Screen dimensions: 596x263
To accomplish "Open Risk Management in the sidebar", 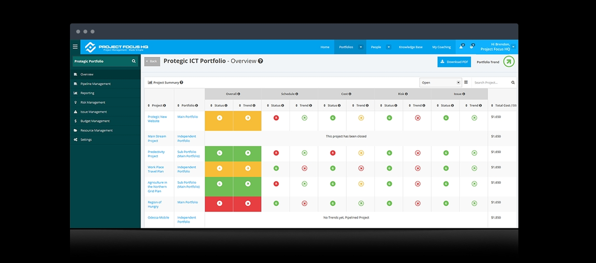I will tap(105, 103).
